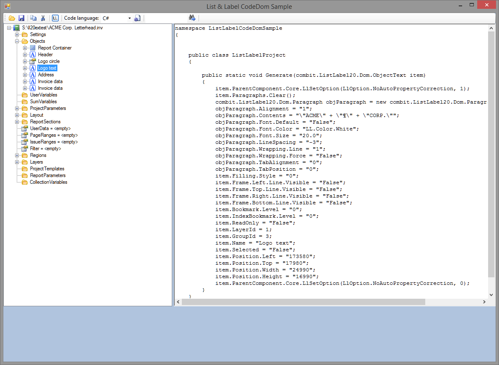Collapse the root project node
The image size is (499, 365).
pos(9,28)
